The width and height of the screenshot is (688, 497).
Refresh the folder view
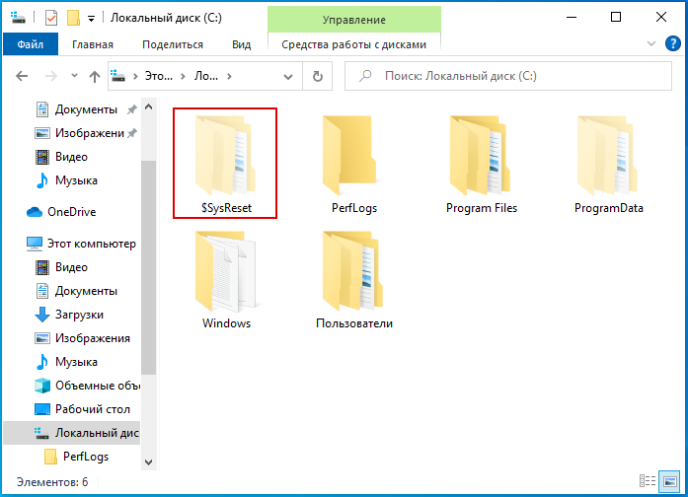[317, 76]
